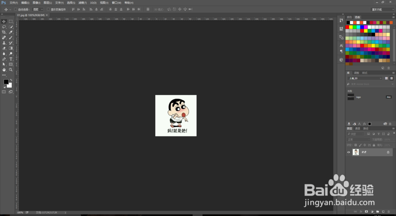Click the 背景 layer thumbnail
Viewport: 396px width, 216px height.
click(356, 152)
